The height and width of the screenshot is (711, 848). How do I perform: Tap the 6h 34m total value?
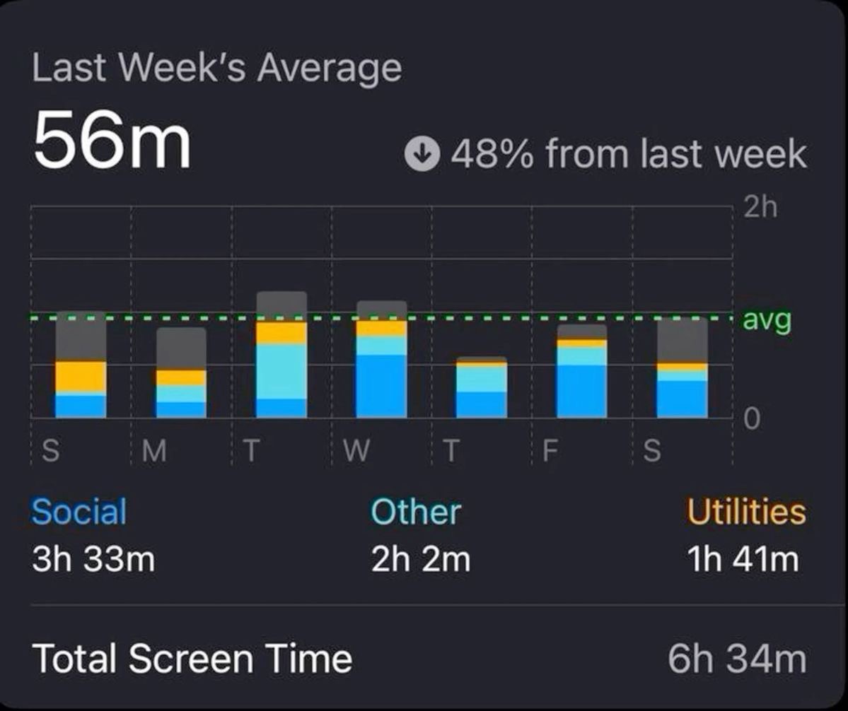737,659
